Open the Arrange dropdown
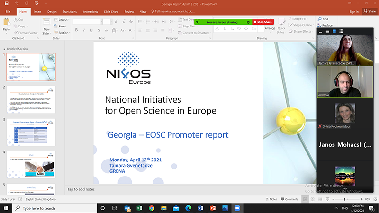The height and width of the screenshot is (213, 379). (x=270, y=28)
